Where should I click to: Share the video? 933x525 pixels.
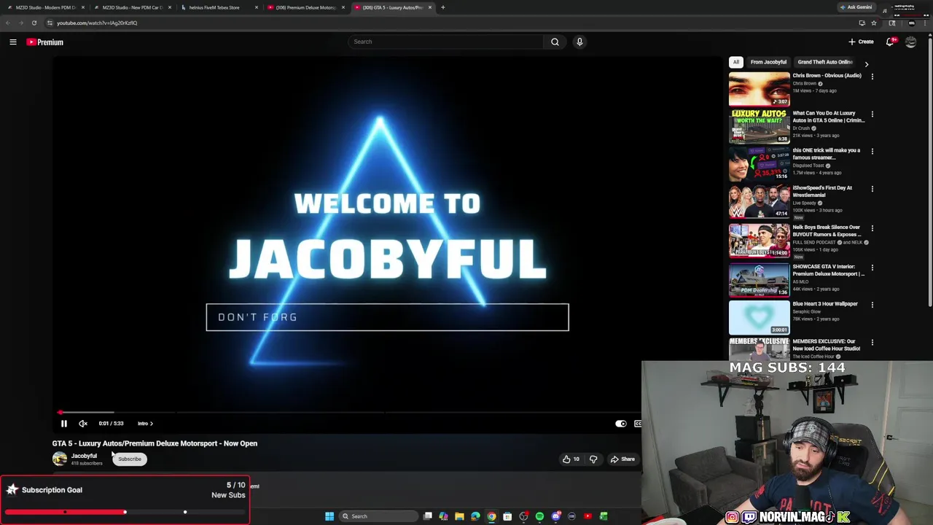tap(622, 459)
